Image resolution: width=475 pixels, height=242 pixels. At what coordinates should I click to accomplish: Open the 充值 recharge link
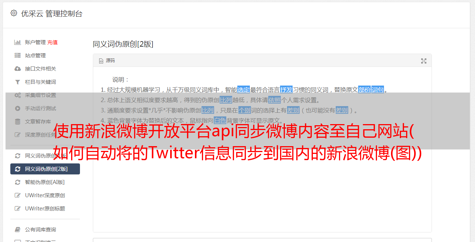tap(52, 42)
